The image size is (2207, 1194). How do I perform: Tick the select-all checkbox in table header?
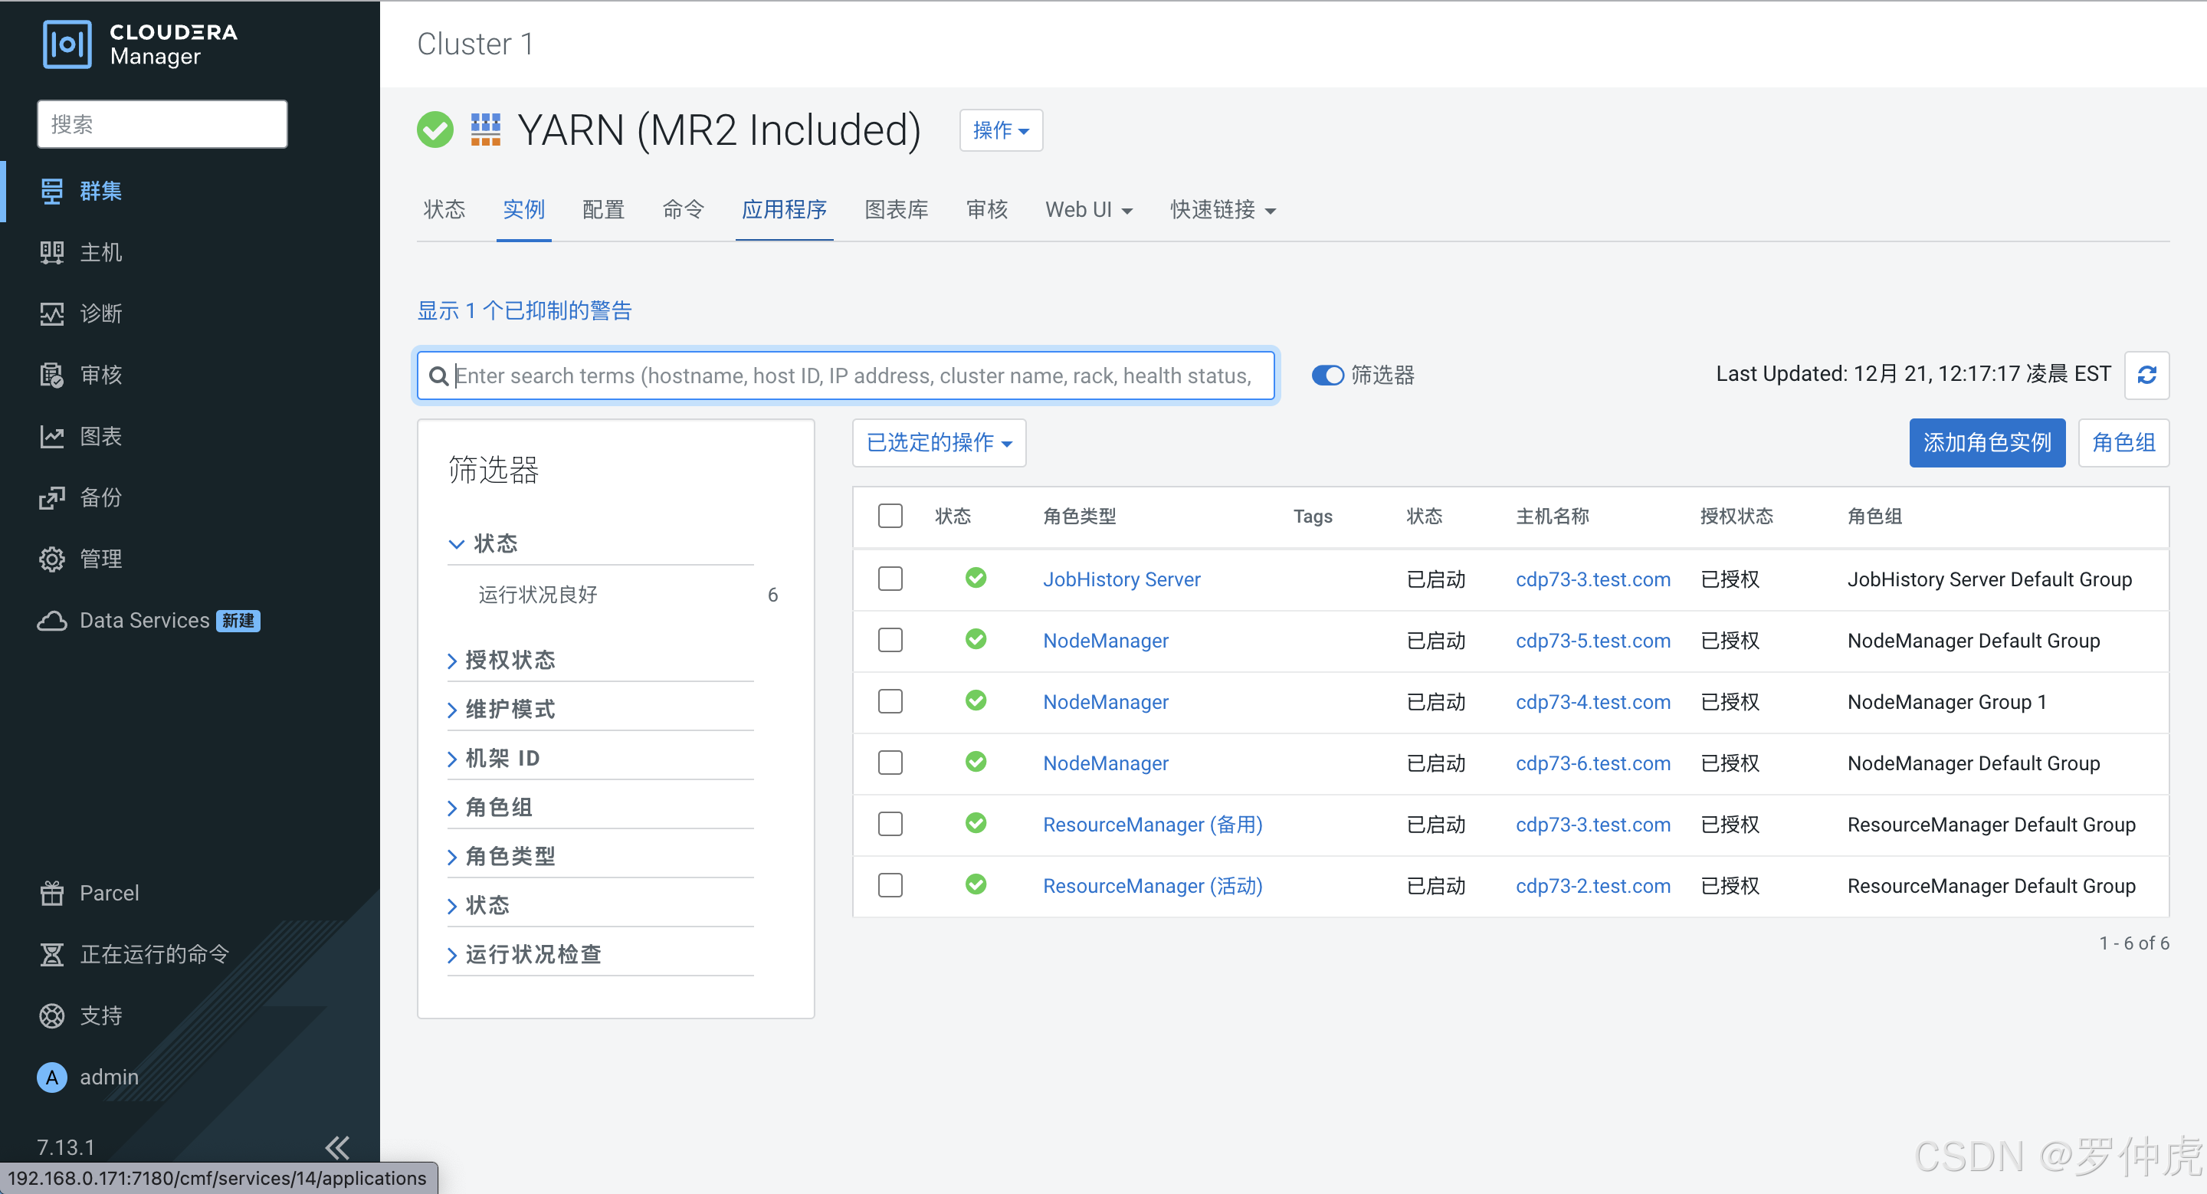tap(890, 516)
